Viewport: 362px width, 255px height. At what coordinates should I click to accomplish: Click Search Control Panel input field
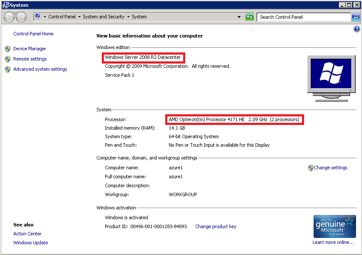304,17
